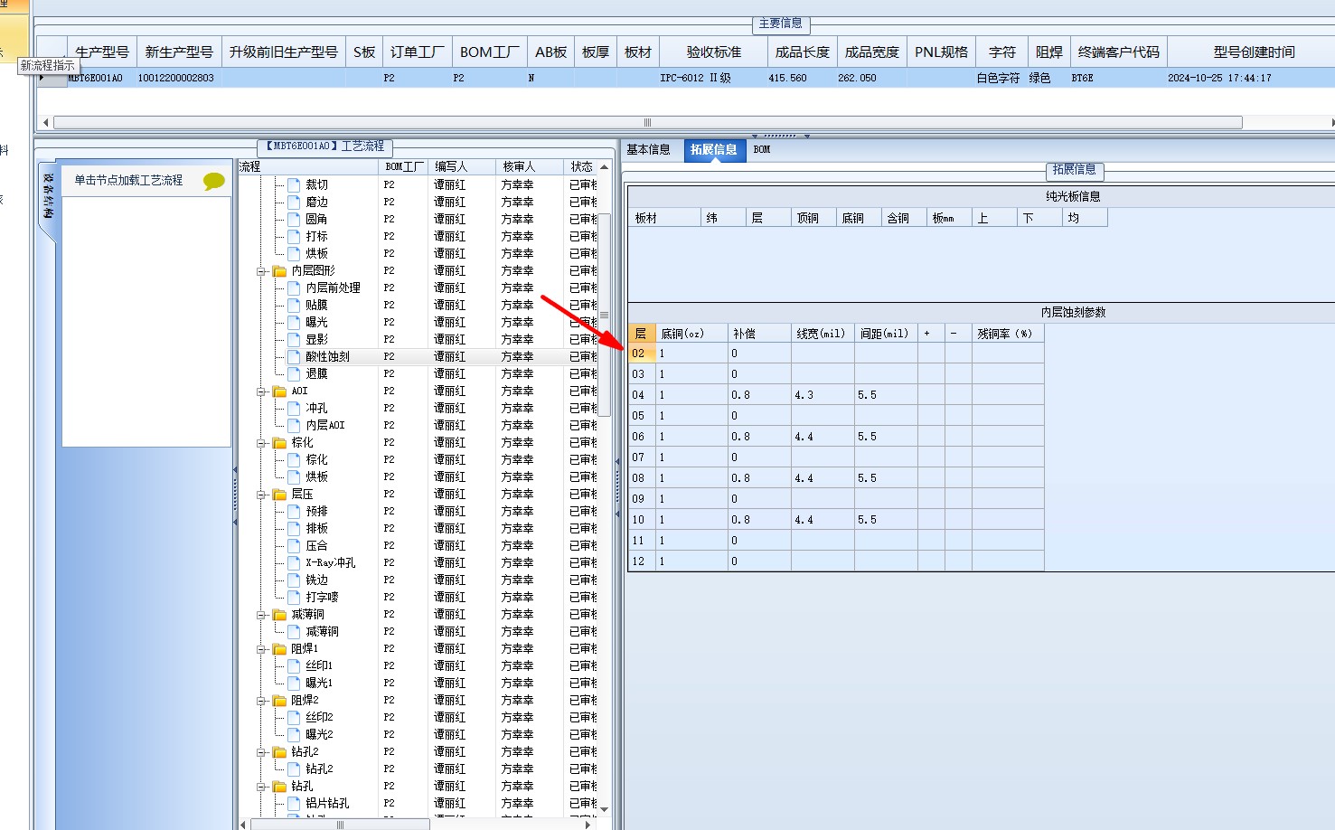Click the main info grid horizontal scrollbar
The image size is (1335, 830).
point(647,122)
